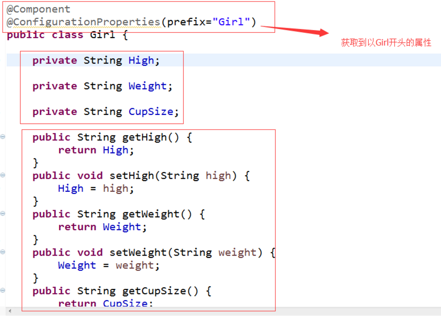Click 'return Weight;' statement

tap(102, 227)
